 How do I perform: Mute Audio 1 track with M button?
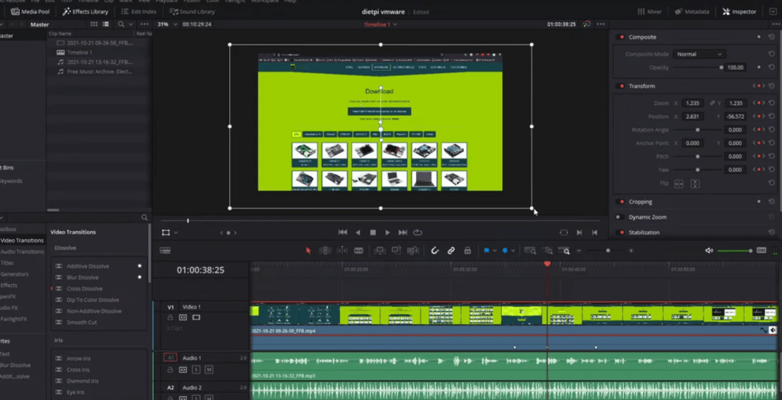[x=208, y=370]
